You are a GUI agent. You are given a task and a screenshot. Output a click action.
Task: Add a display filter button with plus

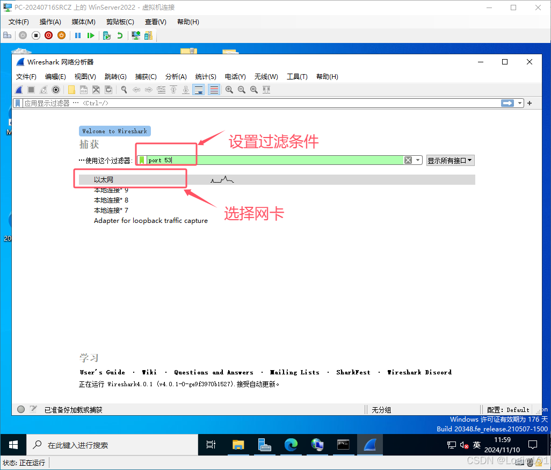[x=530, y=103]
